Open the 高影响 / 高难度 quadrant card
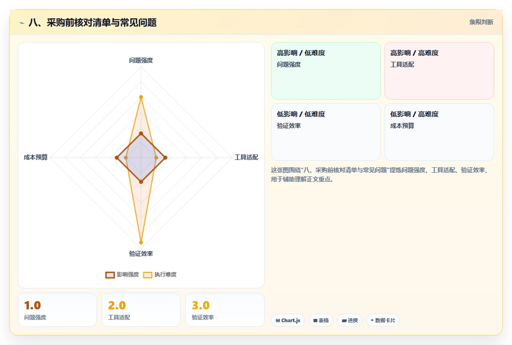This screenshot has width=512, height=345. pos(439,71)
